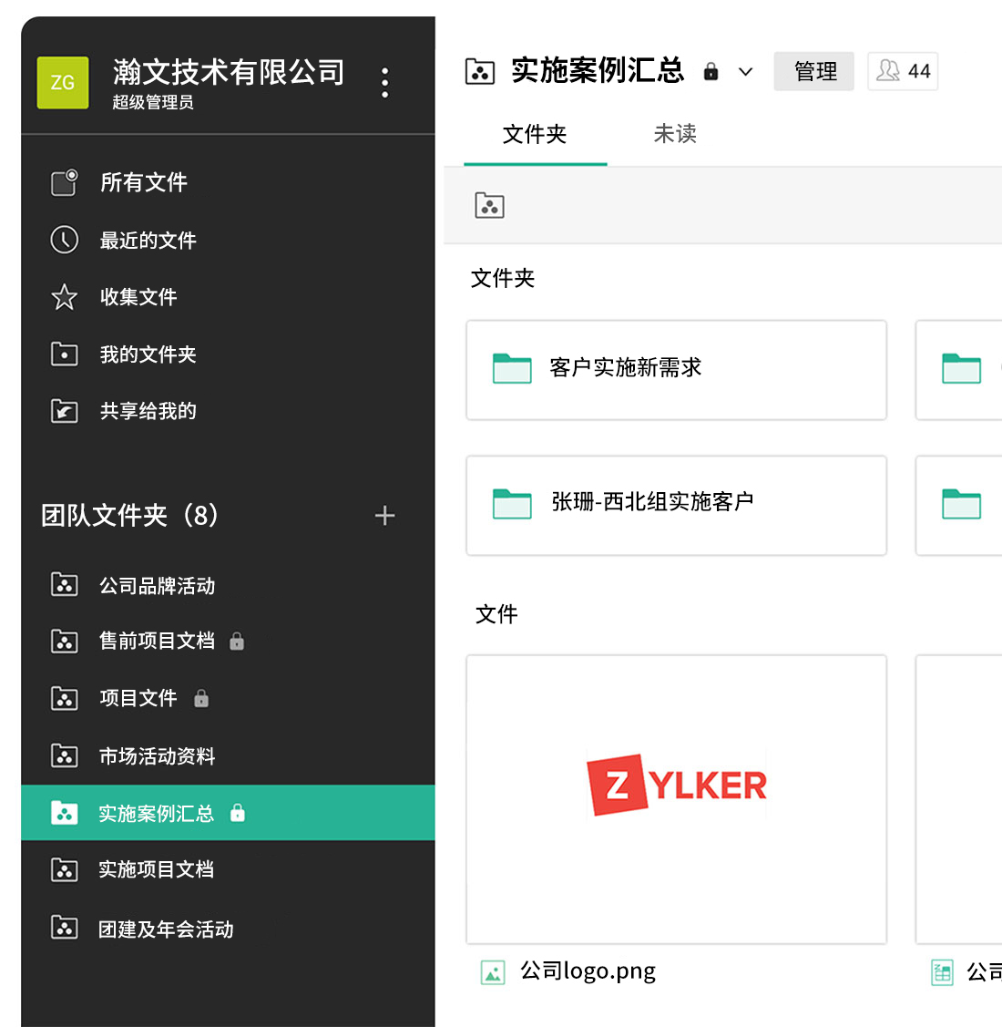Open the three-dot menu beside company name
The width and height of the screenshot is (1002, 1027).
tap(385, 83)
